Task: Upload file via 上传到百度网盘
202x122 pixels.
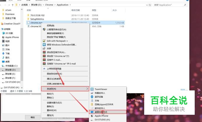Action: coord(54,69)
